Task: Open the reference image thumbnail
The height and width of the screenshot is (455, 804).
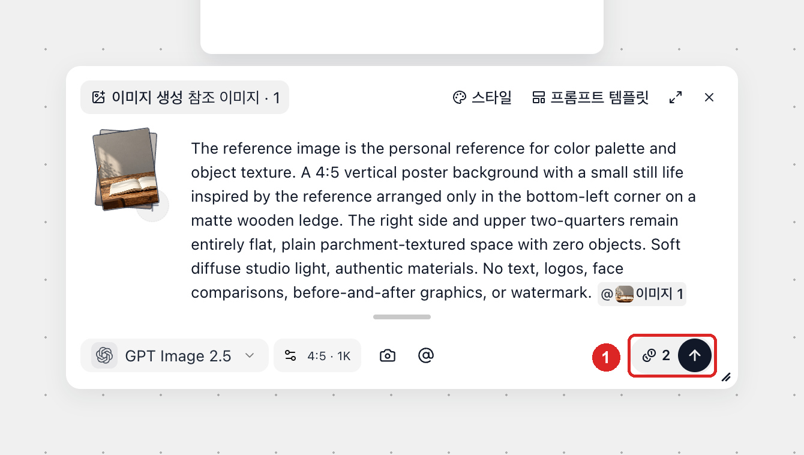Action: pos(125,168)
